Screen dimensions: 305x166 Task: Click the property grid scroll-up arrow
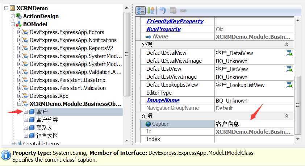click(298, 20)
